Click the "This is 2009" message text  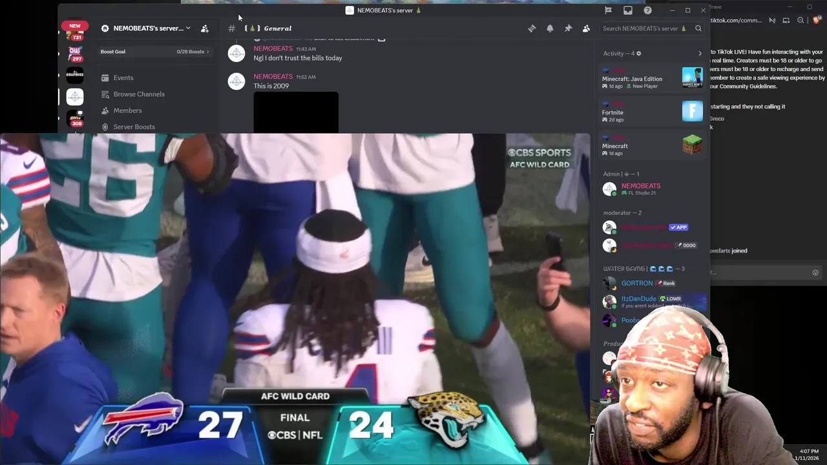point(271,86)
